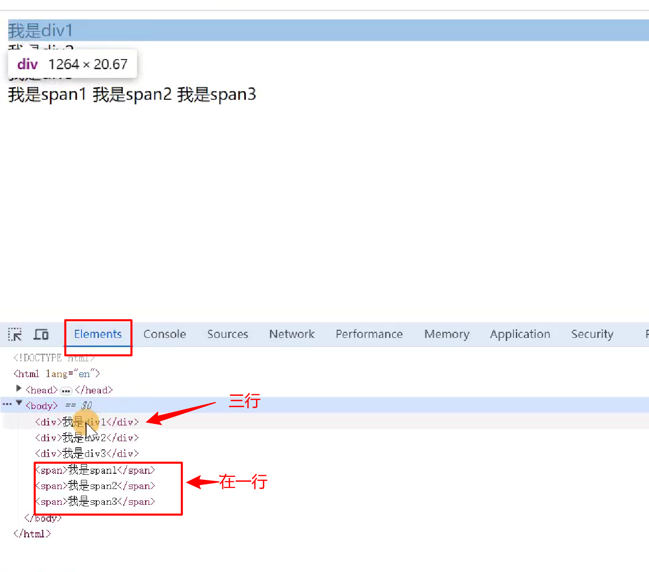
Task: Switch to the Elements tab
Action: click(x=98, y=334)
